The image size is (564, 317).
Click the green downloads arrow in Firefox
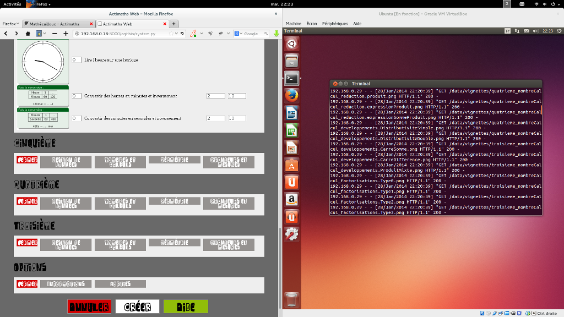click(276, 34)
